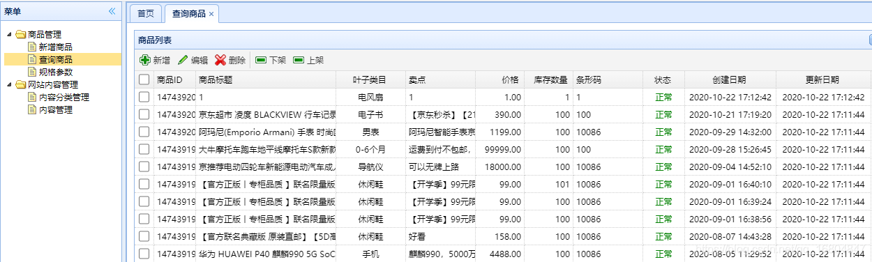Click the 2020-08-07 14:43:28 creation date
Screen dimensions: 872x262
730,237
